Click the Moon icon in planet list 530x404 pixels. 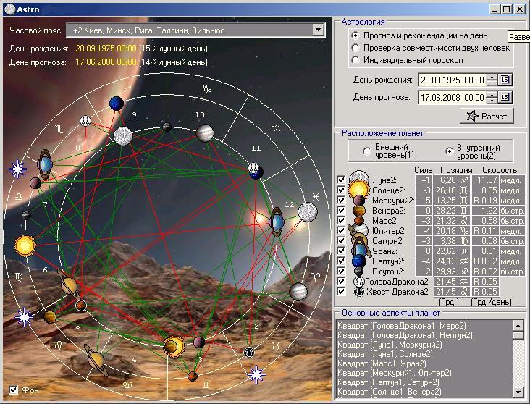point(359,179)
